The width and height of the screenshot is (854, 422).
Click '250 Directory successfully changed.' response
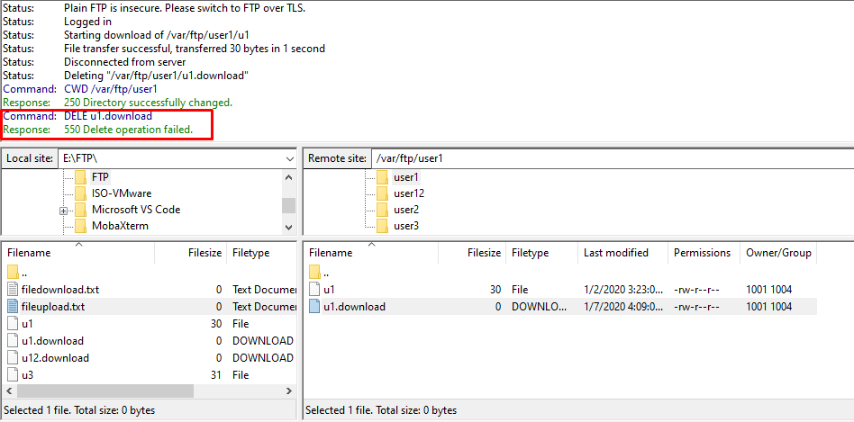(x=118, y=103)
